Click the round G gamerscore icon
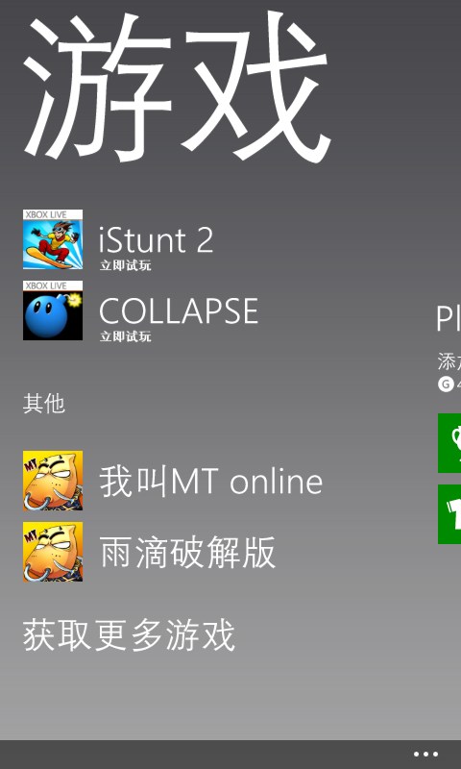The image size is (461, 769). pyautogui.click(x=446, y=384)
